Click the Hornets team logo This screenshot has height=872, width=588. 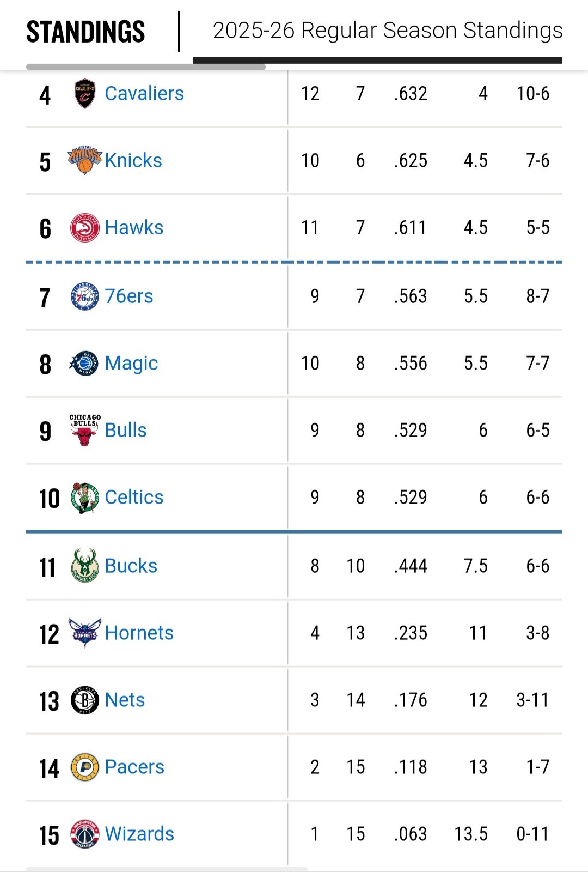pos(84,633)
